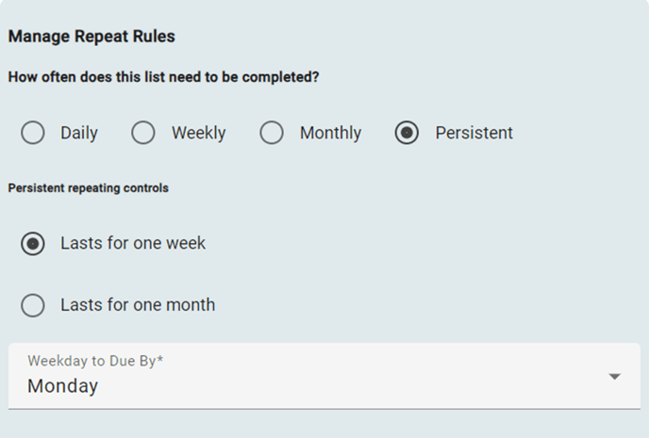Choose the Weekly radio button circle
The height and width of the screenshot is (438, 649).
coord(143,133)
